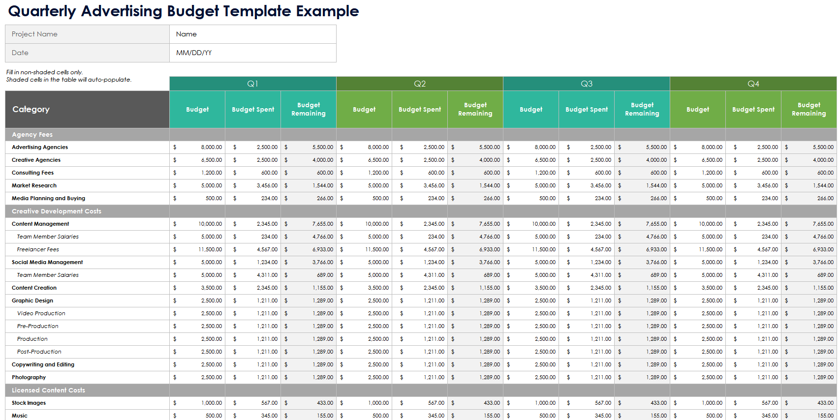Select the Licensed Content Costs section header
Viewport: 840px width, 420px height.
(x=87, y=390)
